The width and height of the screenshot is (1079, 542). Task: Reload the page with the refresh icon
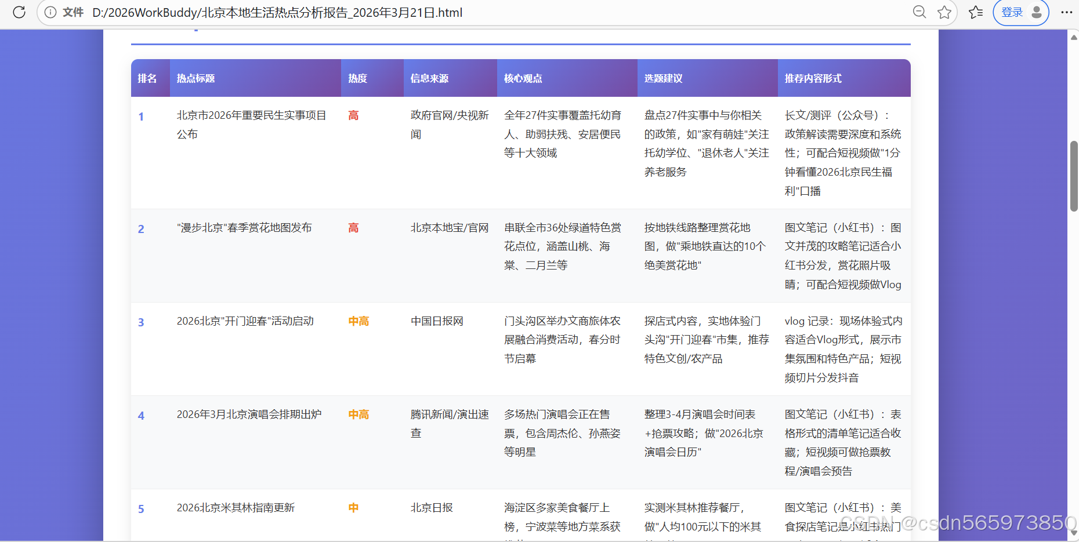[x=19, y=12]
